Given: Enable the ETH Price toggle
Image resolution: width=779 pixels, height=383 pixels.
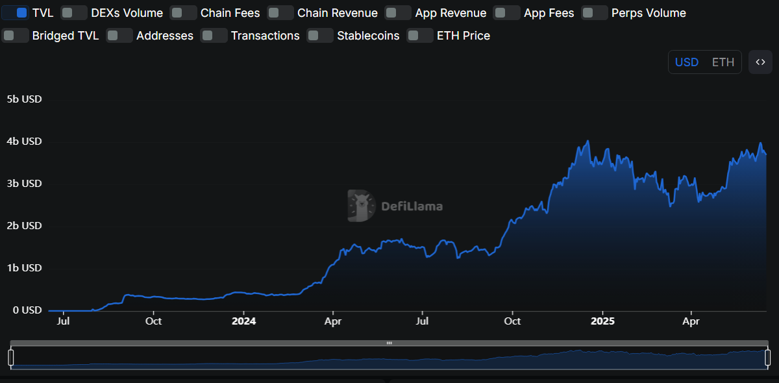Looking at the screenshot, I should coord(420,36).
